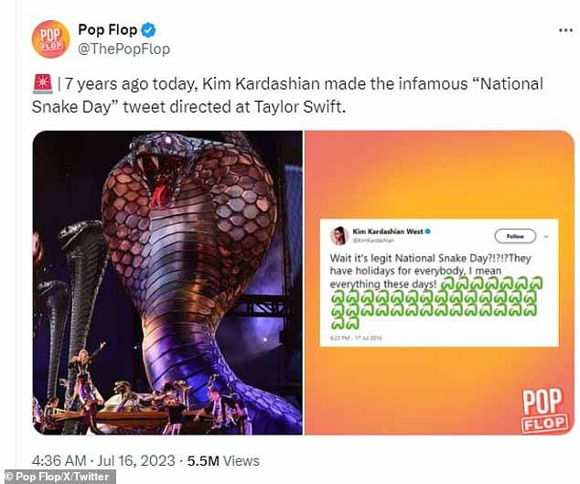
Task: Click Kim Kardashian West's avatar in screenshot
Action: (339, 236)
